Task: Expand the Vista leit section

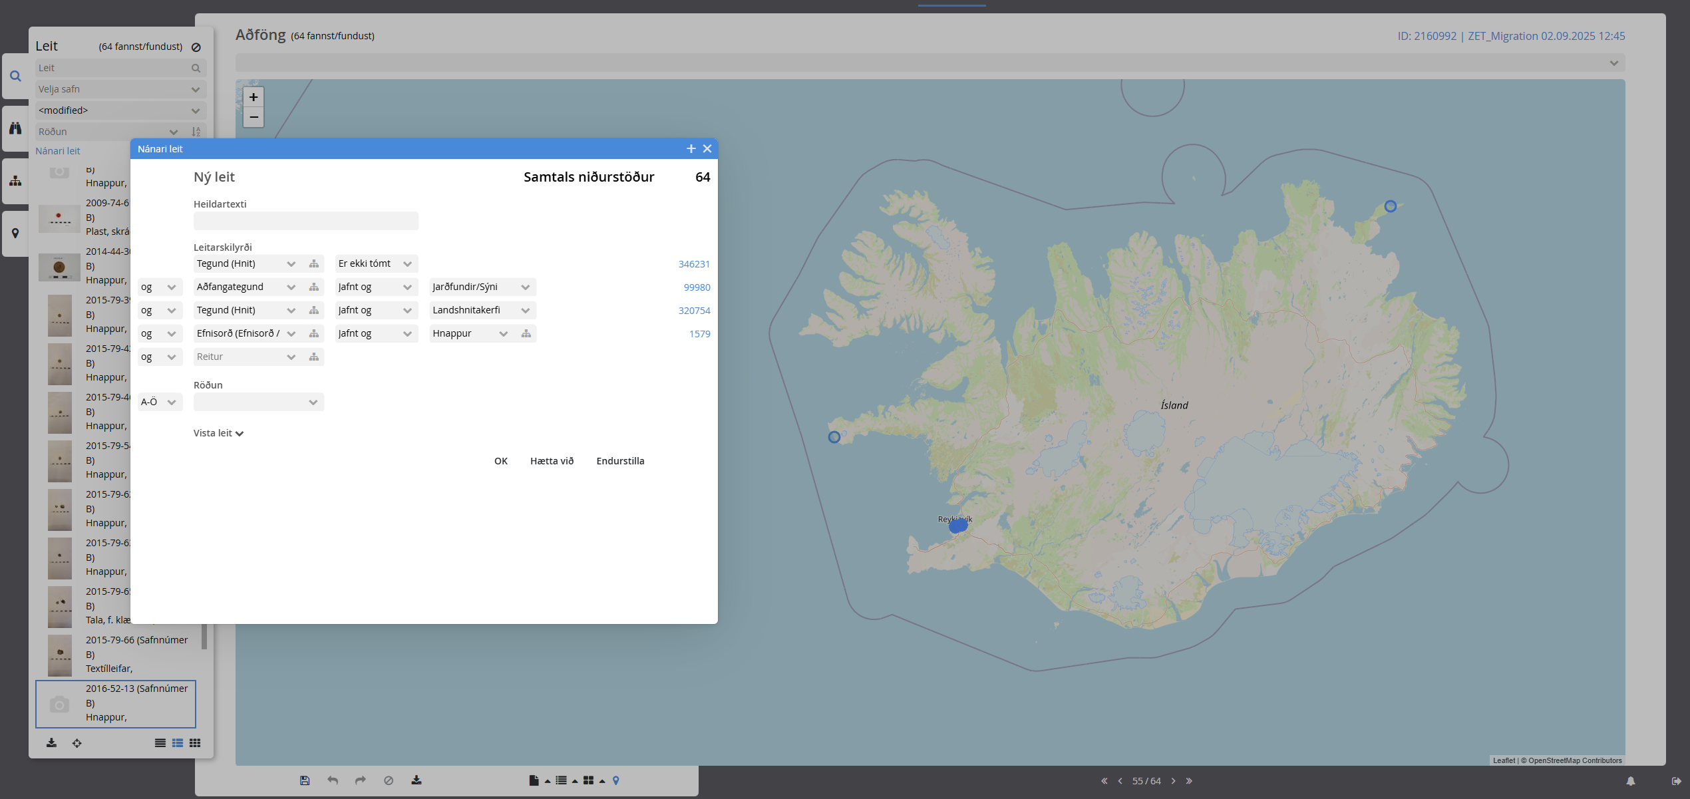Action: (x=218, y=433)
